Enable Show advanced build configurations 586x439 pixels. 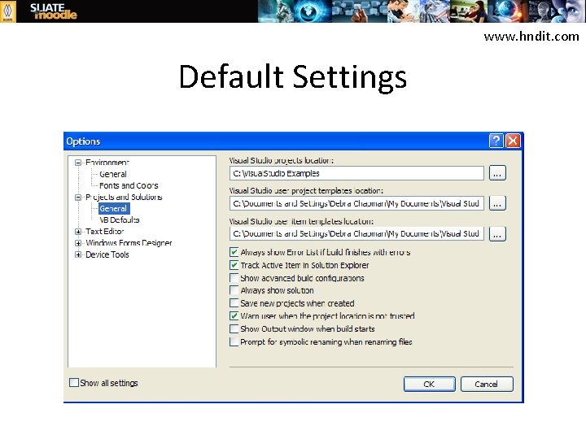tap(234, 278)
